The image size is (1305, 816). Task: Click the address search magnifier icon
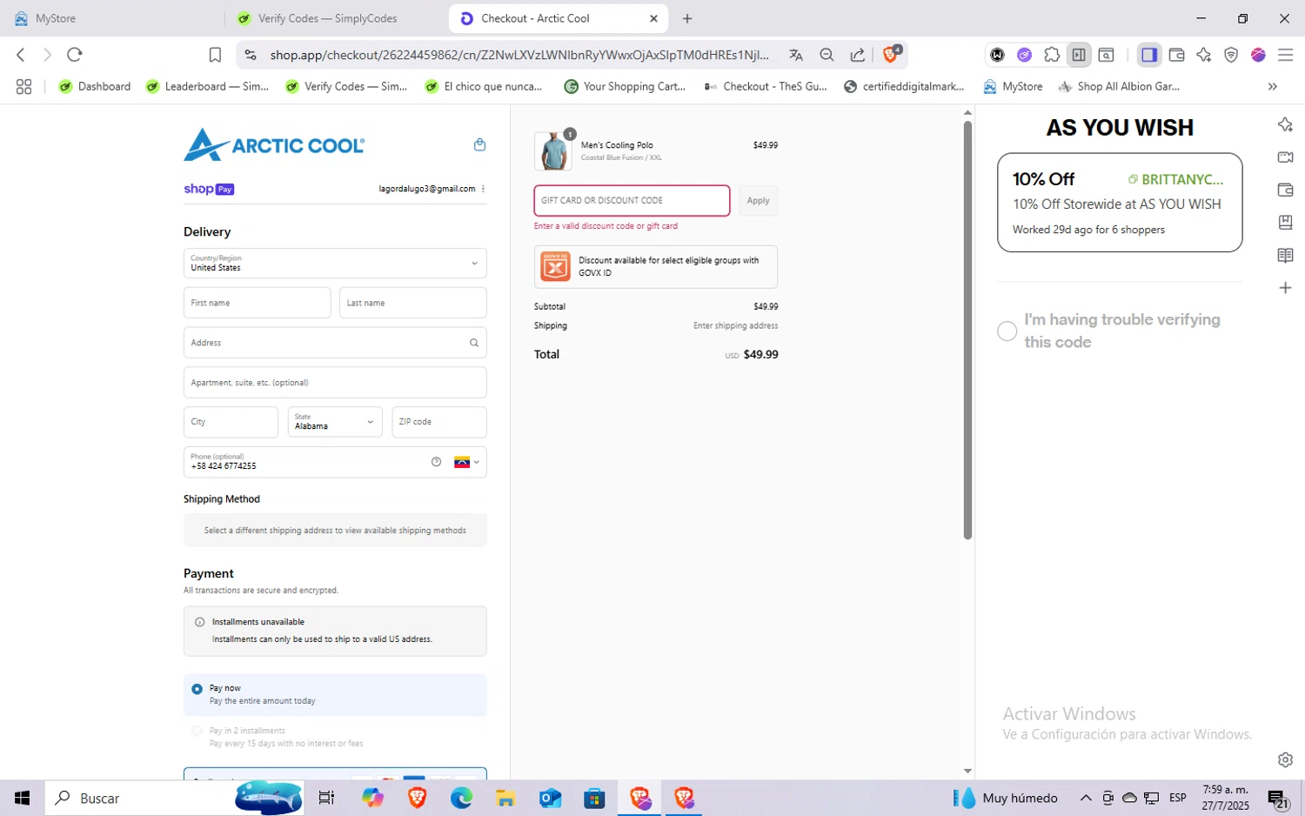point(474,343)
